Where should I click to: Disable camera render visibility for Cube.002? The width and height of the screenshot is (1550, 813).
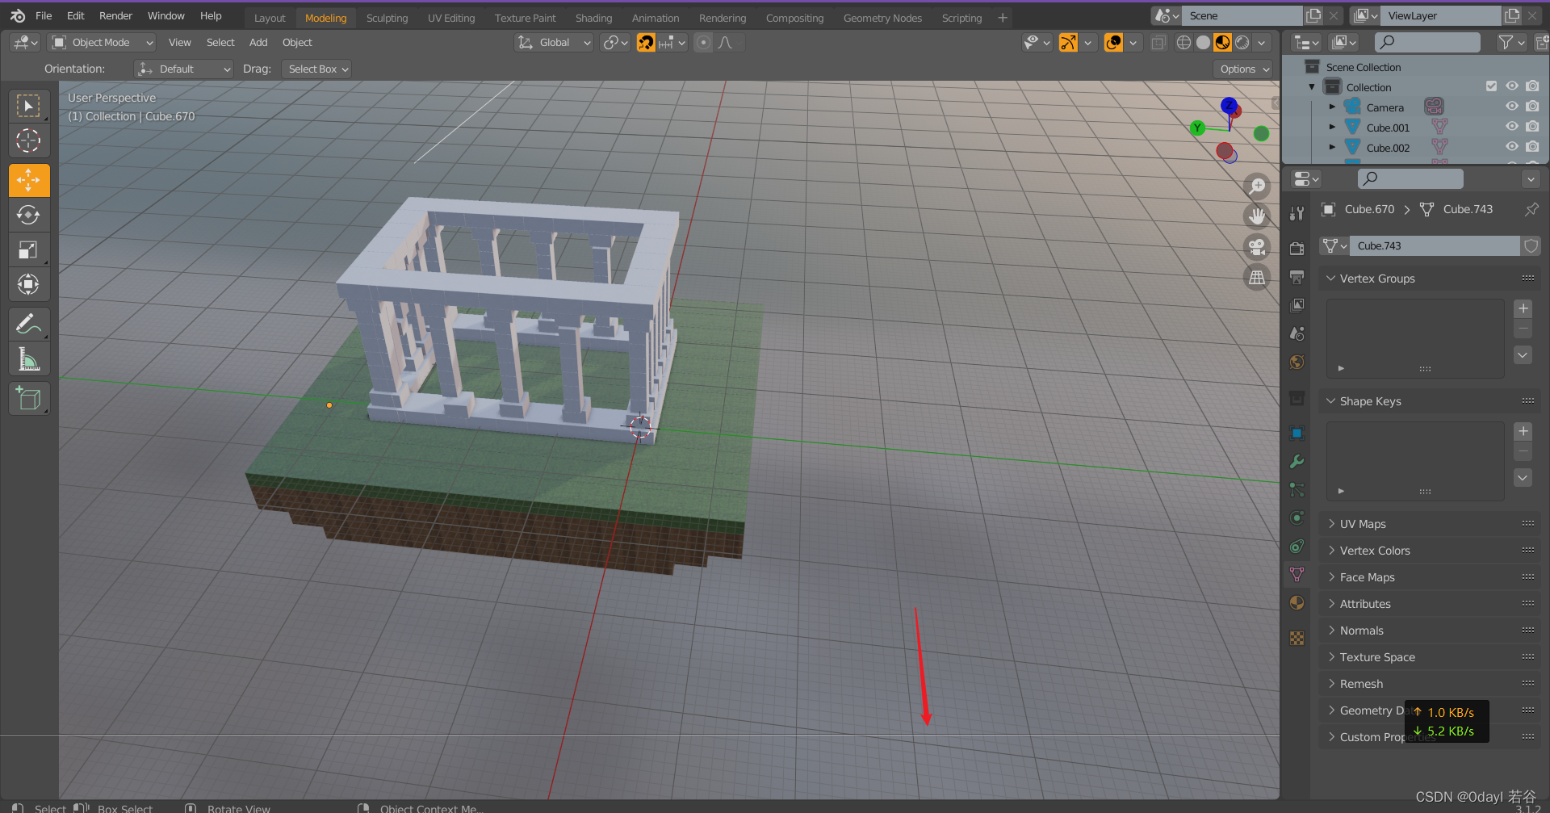1532,146
